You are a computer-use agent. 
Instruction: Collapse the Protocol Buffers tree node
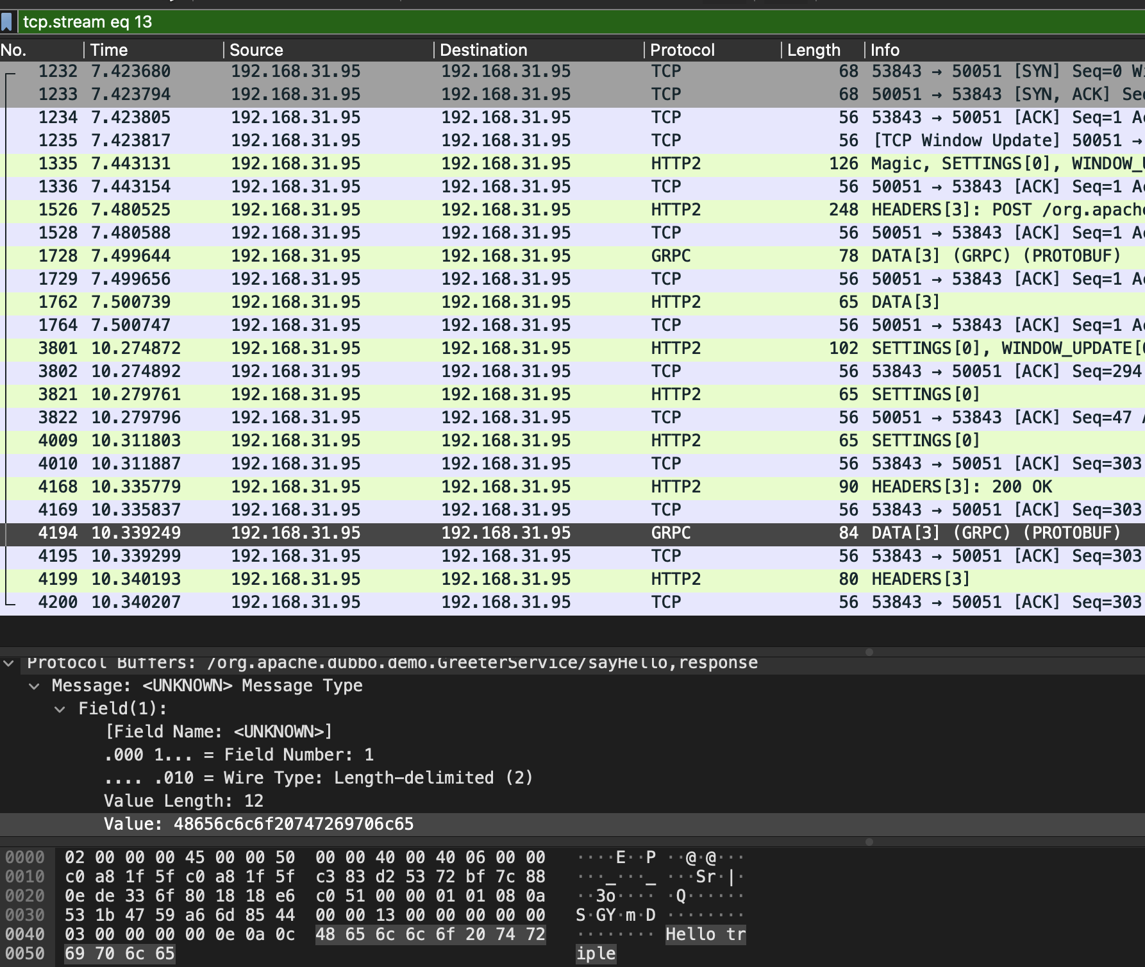pyautogui.click(x=9, y=663)
